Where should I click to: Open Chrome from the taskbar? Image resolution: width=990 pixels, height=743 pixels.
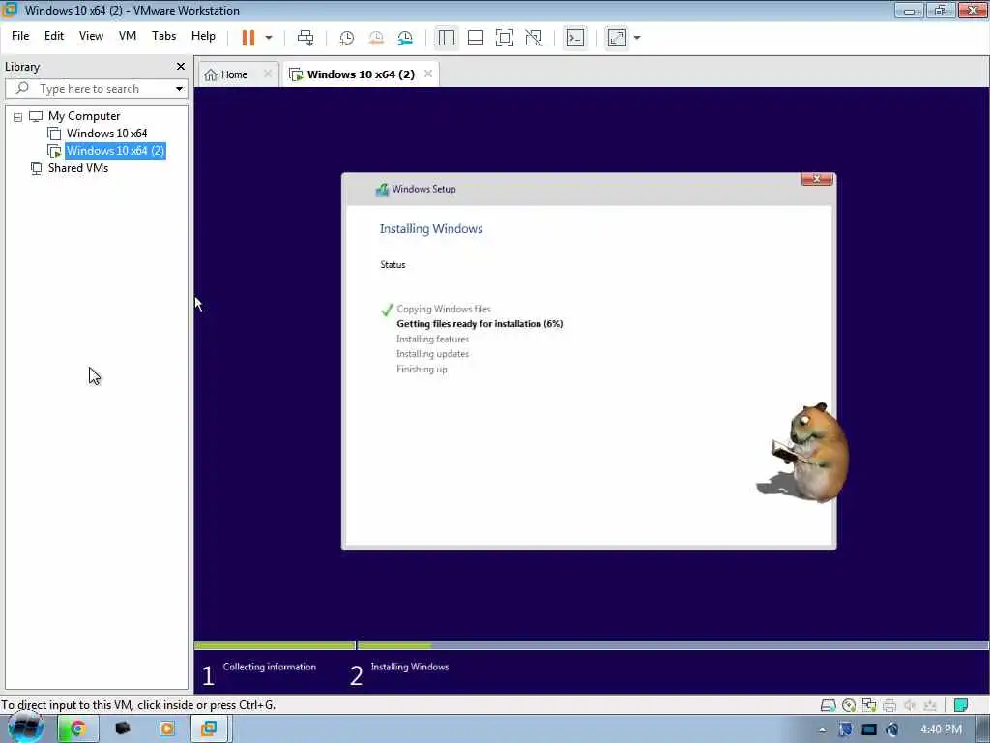coord(77,729)
